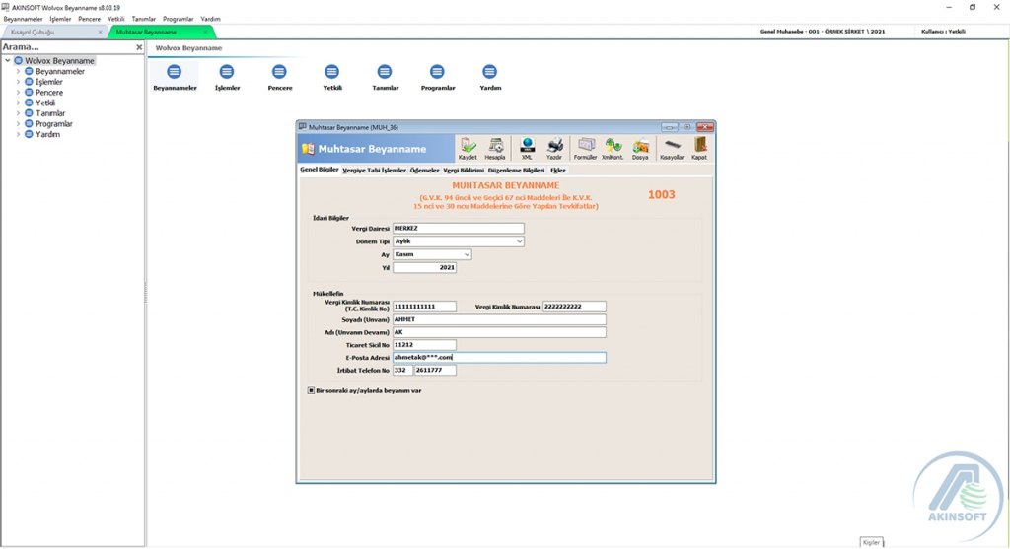Click the Adı (Unvanın Devamı) field
Image resolution: width=1010 pixels, height=549 pixels.
(499, 332)
